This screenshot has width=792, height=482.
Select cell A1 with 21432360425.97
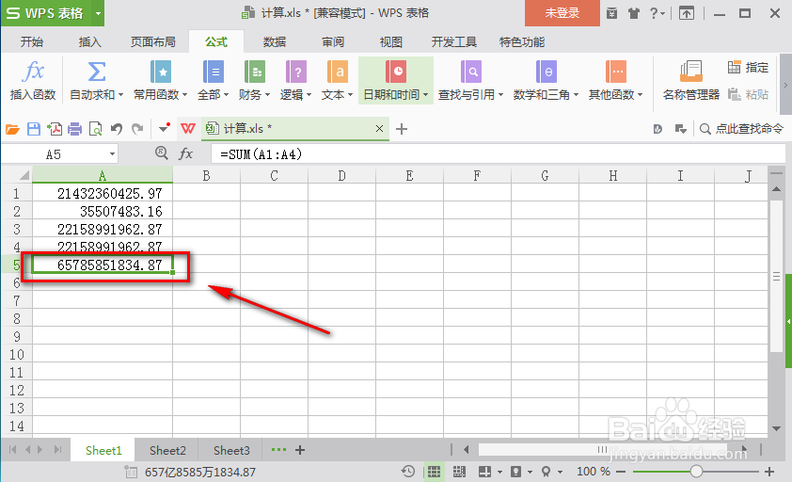[x=103, y=193]
